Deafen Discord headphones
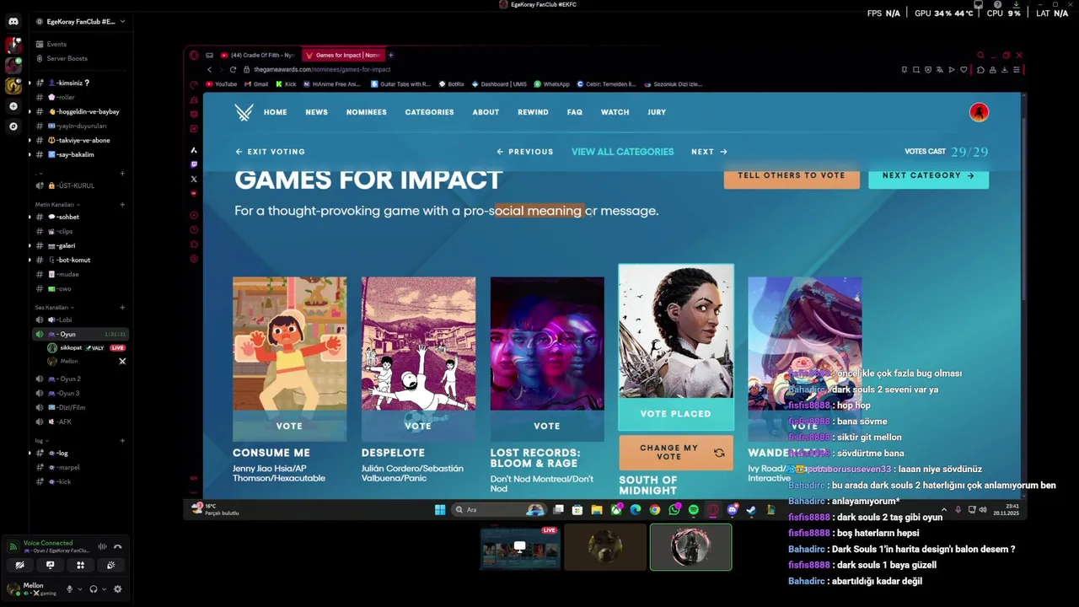This screenshot has height=607, width=1079. (x=94, y=589)
